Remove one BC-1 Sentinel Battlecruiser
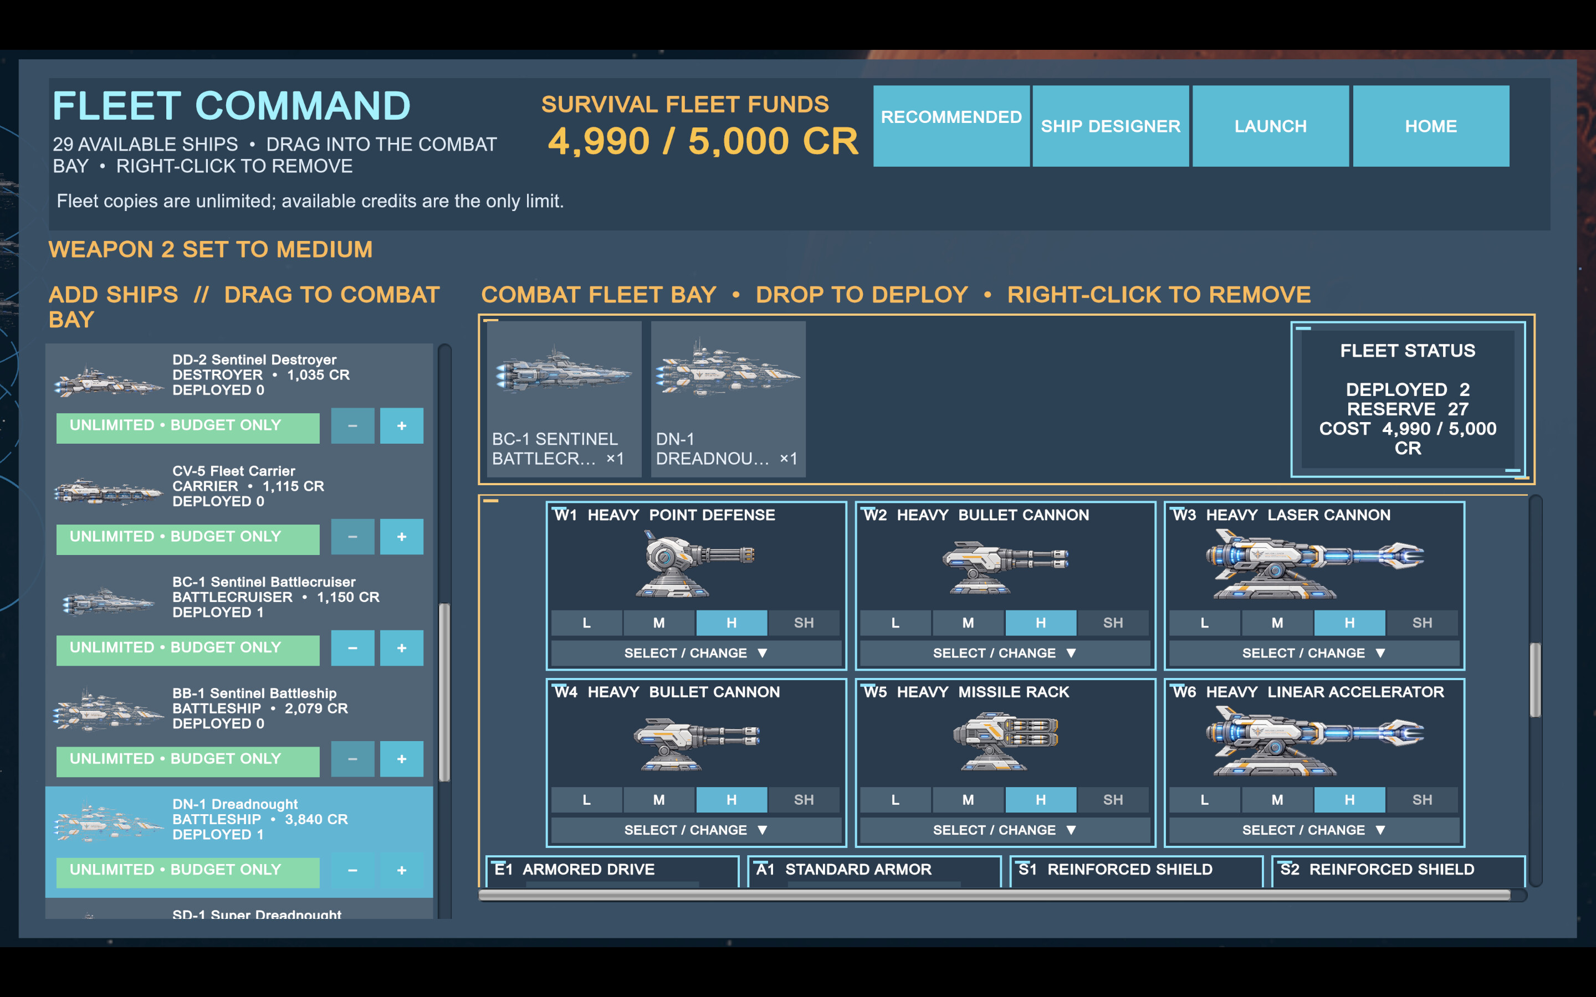 (353, 648)
